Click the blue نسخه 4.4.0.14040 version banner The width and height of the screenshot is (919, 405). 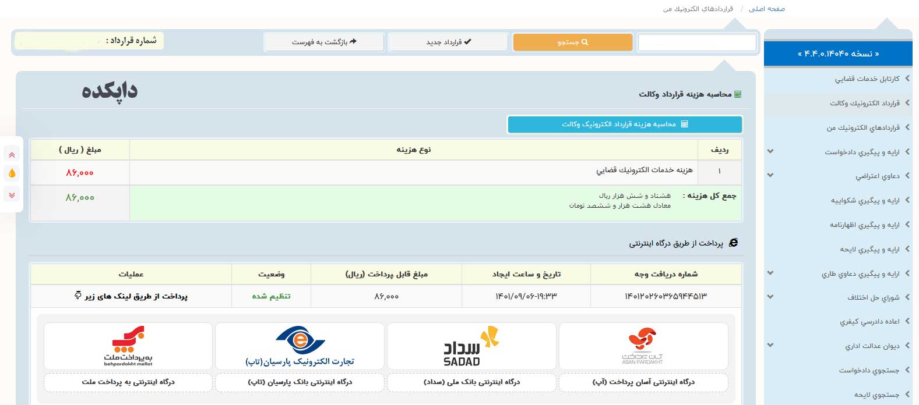click(838, 54)
